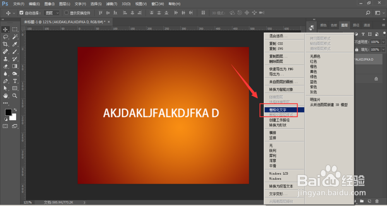Image resolution: width=387 pixels, height=206 pixels.
Task: Select the Rectangular Marquee tool
Action: coord(15,30)
